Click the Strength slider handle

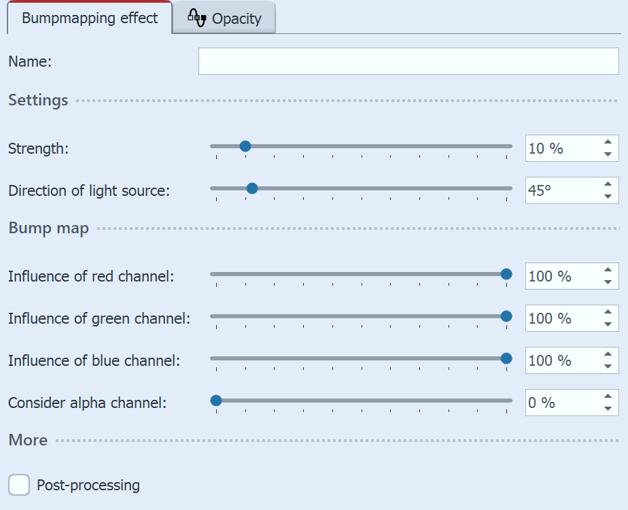click(x=245, y=146)
